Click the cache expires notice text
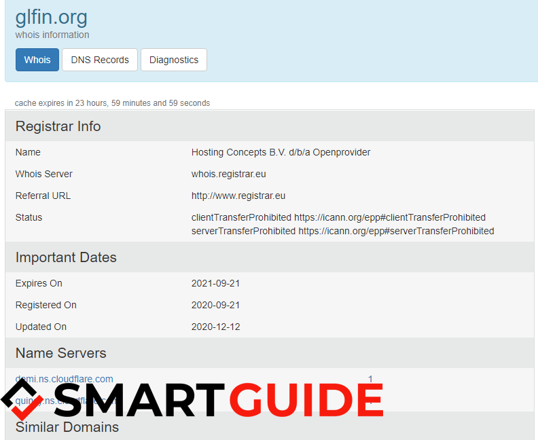The width and height of the screenshot is (538, 440). pos(112,103)
